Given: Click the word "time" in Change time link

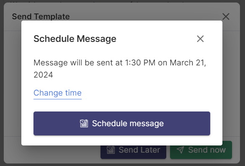Looking at the screenshot, I should tap(73, 93).
